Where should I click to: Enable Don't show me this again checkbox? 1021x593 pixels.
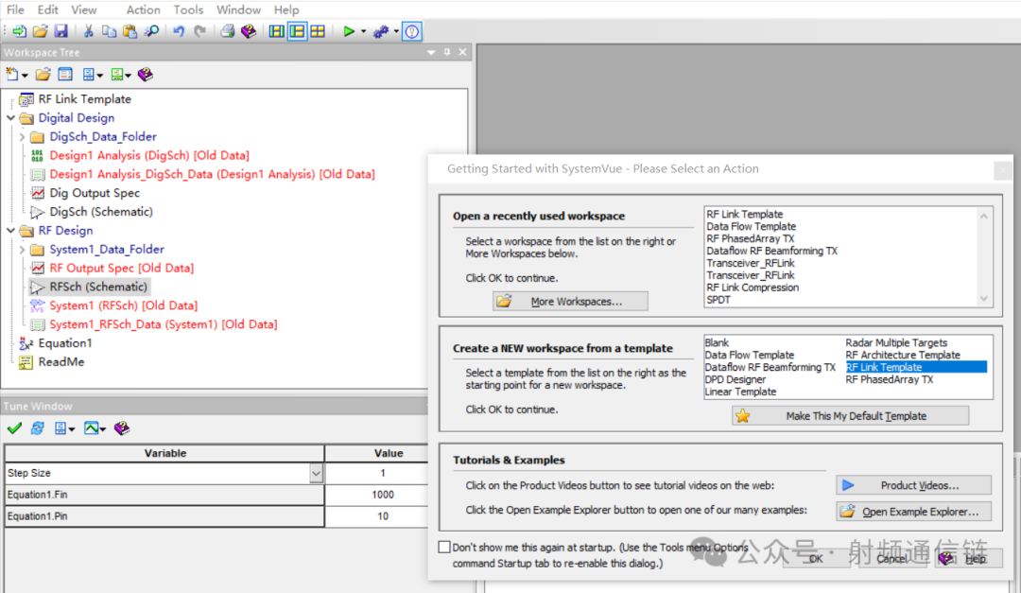(444, 547)
